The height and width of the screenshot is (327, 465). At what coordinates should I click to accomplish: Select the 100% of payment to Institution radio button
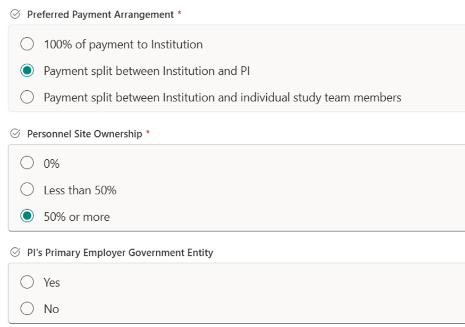pos(27,44)
